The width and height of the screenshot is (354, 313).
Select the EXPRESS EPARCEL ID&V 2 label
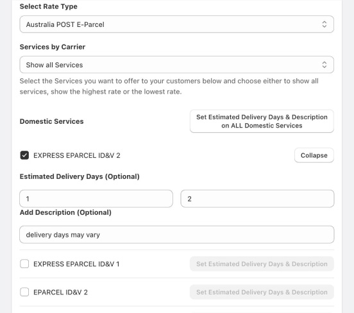(77, 156)
